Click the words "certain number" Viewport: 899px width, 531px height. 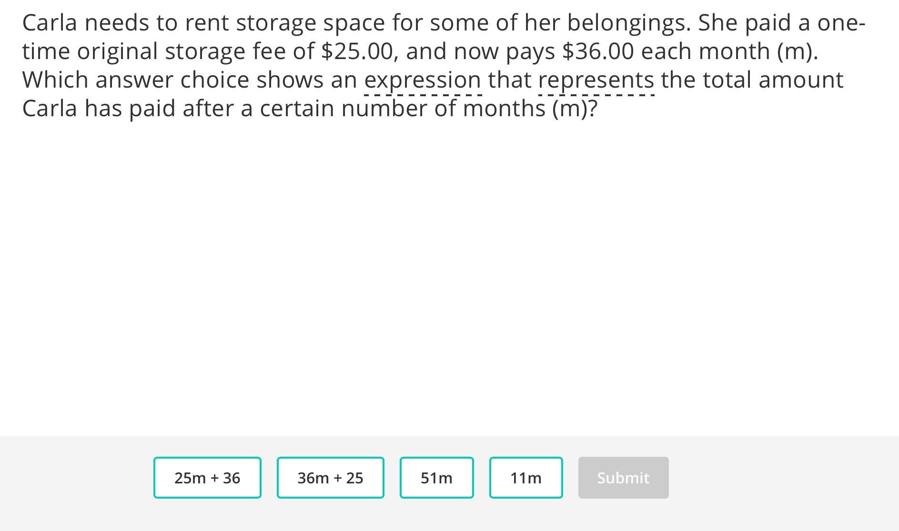click(x=343, y=109)
